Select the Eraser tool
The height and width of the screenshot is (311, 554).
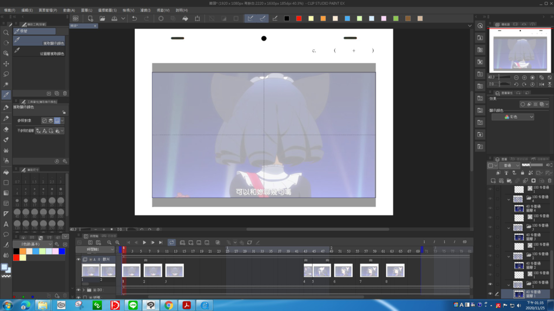point(6,130)
